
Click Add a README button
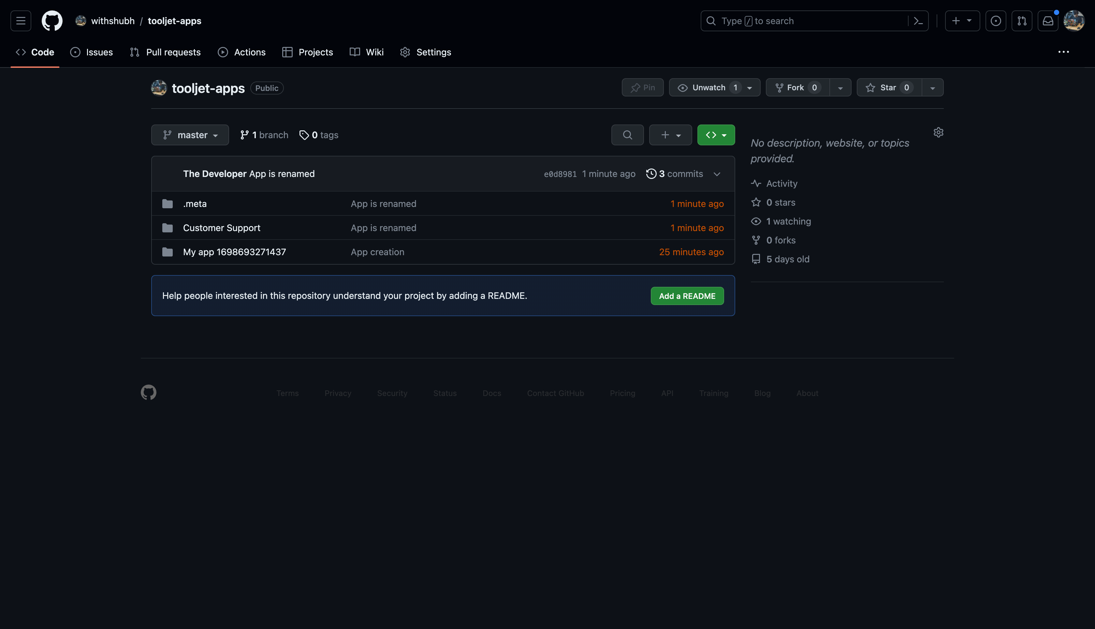tap(687, 296)
